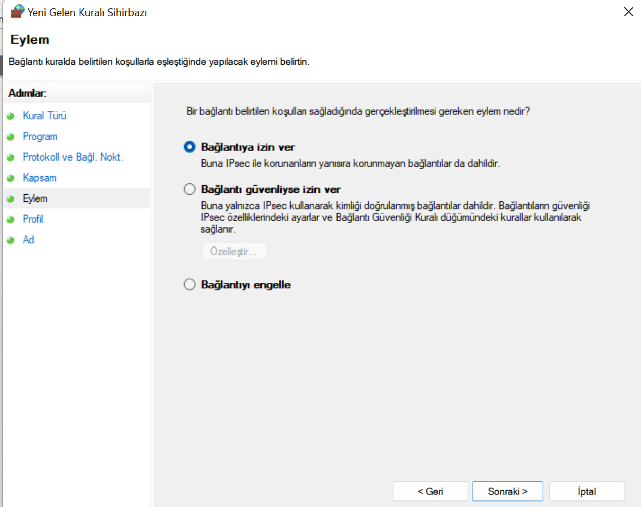This screenshot has height=507, width=641.
Task: Select the Bağlantıya izin ver option
Action: click(x=189, y=147)
